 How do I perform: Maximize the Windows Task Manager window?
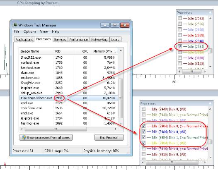pyautogui.click(x=115, y=25)
